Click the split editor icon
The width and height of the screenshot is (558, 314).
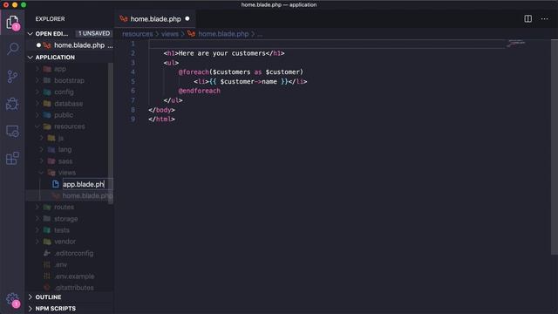point(527,19)
